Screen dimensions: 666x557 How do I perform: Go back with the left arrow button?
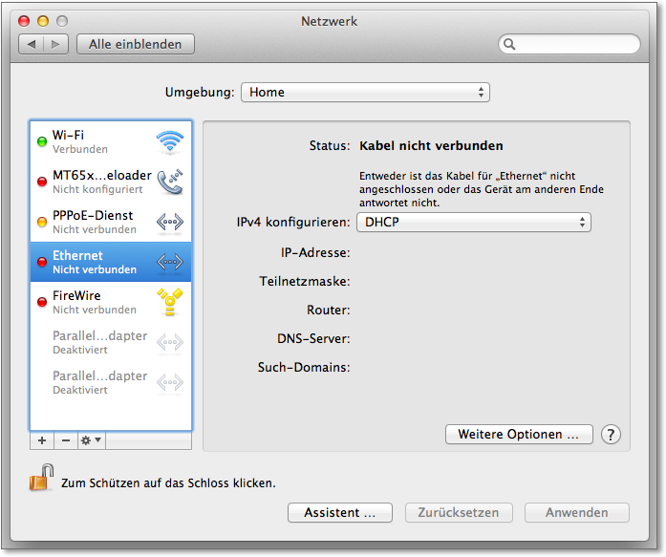coord(32,44)
